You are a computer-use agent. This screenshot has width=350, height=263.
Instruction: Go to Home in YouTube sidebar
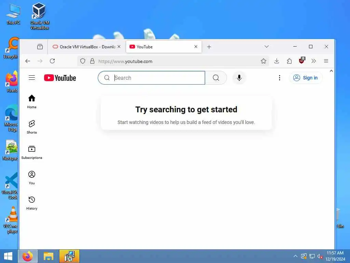[x=32, y=101]
